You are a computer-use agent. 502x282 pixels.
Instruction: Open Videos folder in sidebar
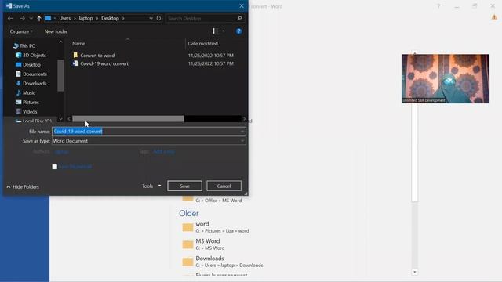pyautogui.click(x=30, y=111)
